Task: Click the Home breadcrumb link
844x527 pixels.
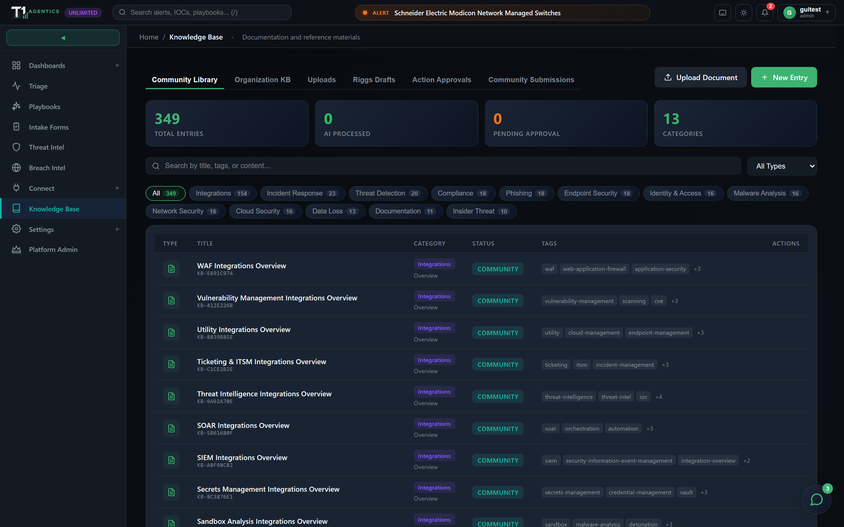Action: pyautogui.click(x=148, y=37)
